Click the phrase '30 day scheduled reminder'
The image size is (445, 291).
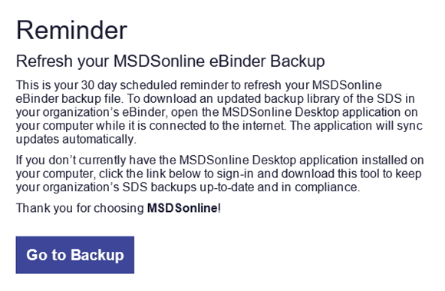(x=155, y=85)
